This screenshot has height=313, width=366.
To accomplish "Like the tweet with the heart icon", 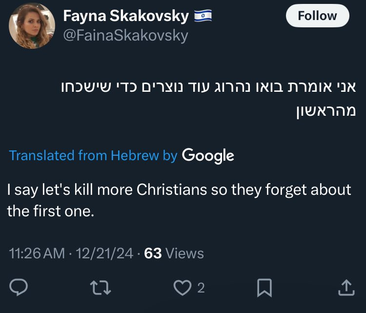I will point(183,288).
